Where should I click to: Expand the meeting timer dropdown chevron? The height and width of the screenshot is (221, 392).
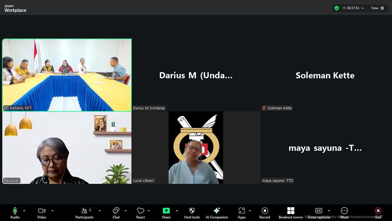pos(363,8)
